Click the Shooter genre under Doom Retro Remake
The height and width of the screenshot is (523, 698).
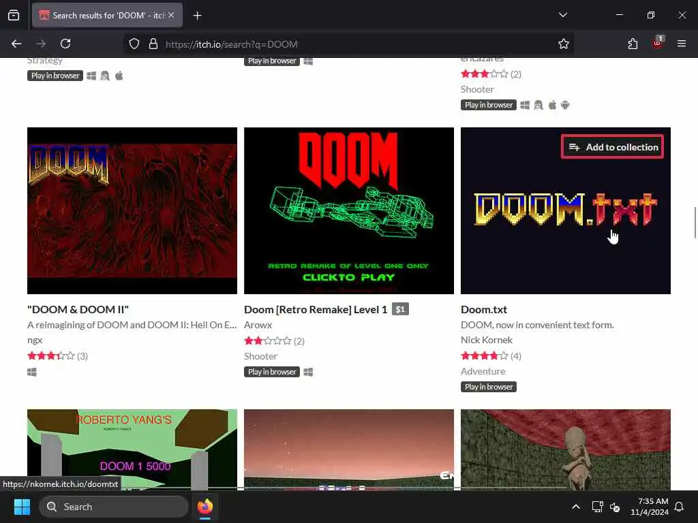tap(260, 356)
